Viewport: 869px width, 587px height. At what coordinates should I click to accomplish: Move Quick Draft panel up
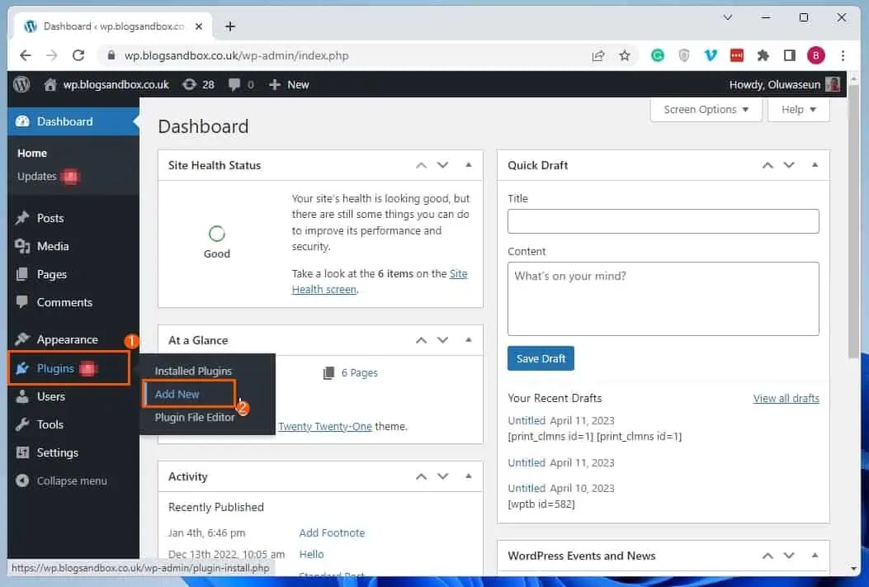pyautogui.click(x=767, y=165)
